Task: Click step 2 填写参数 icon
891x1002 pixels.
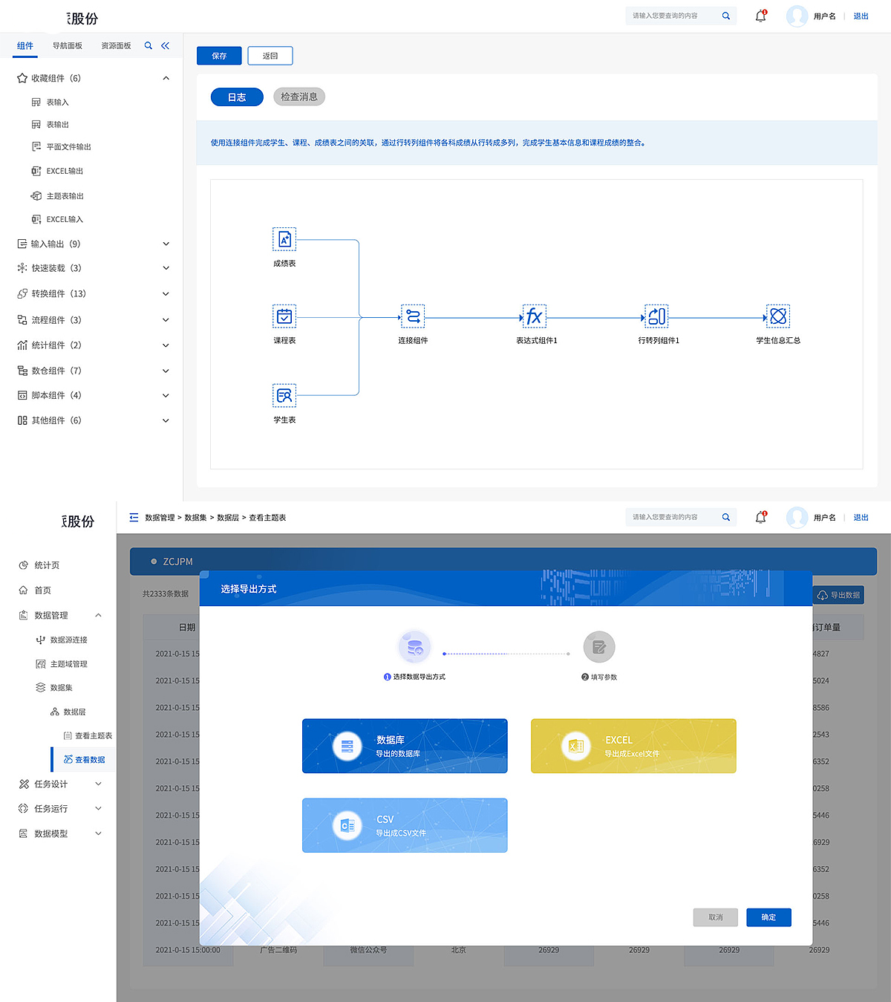Action: click(599, 647)
